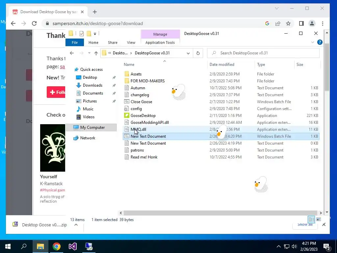
Task: Click scroll right arrow in file list
Action: [321, 213]
